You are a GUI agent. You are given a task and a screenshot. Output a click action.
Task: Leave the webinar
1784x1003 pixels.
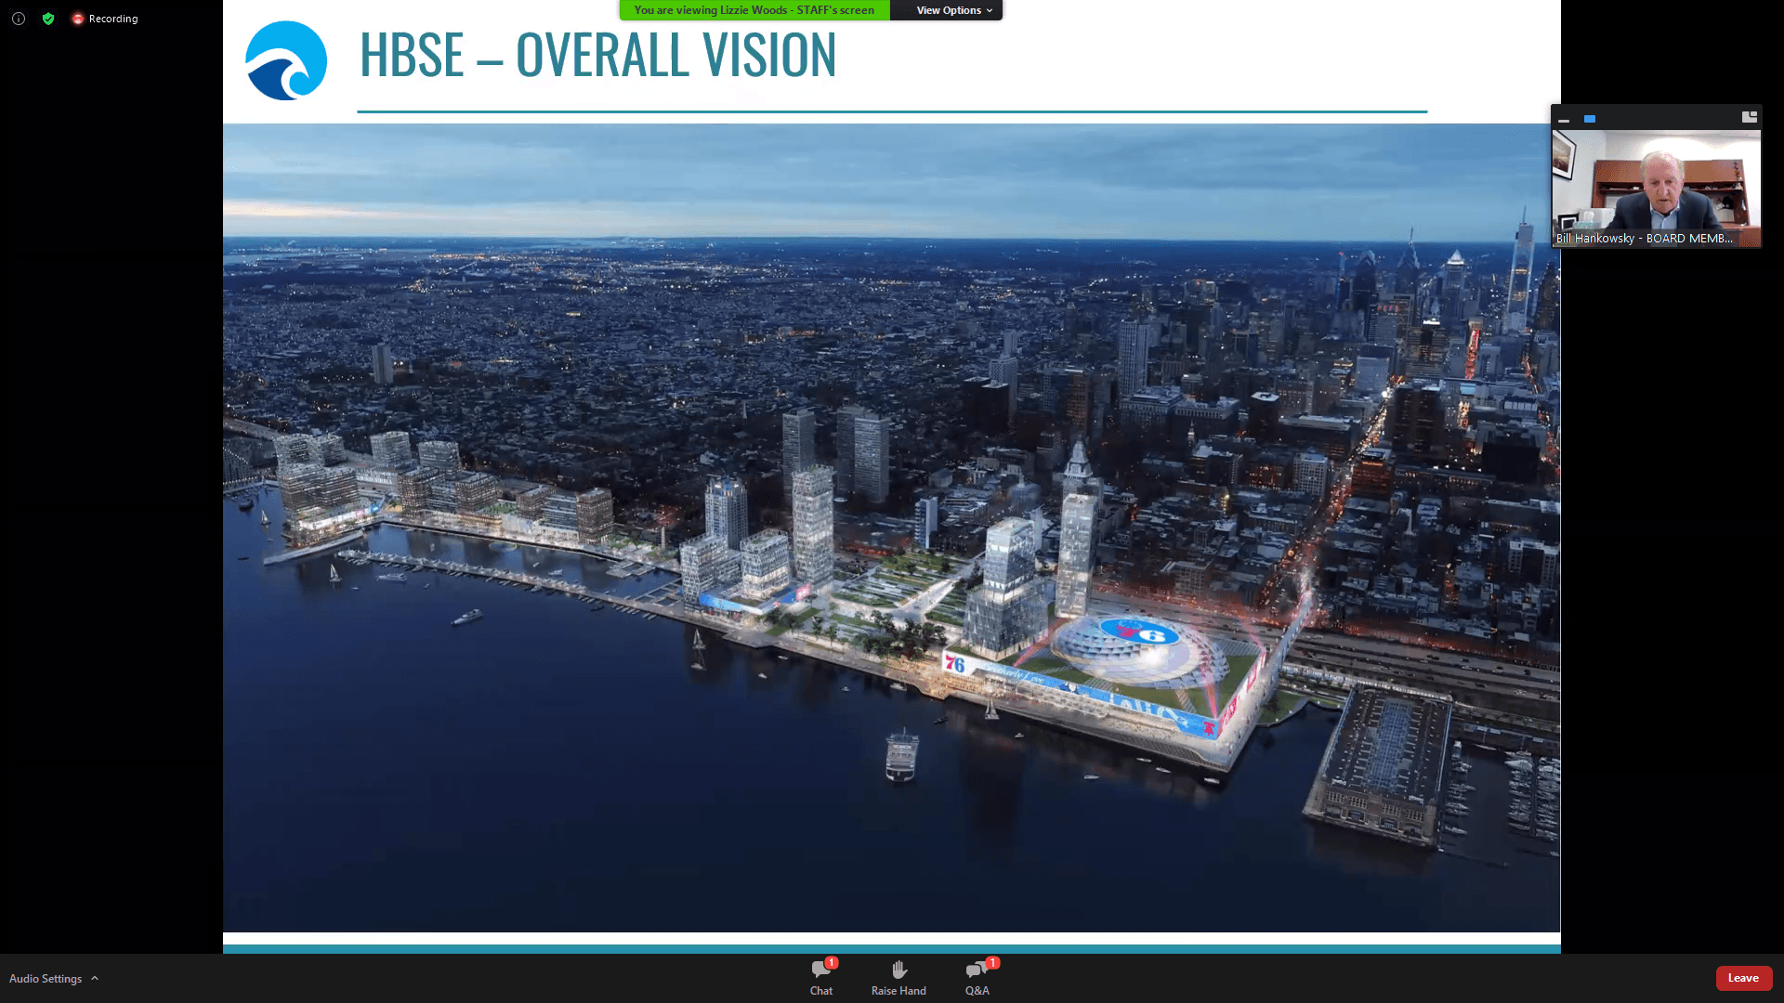[1743, 978]
